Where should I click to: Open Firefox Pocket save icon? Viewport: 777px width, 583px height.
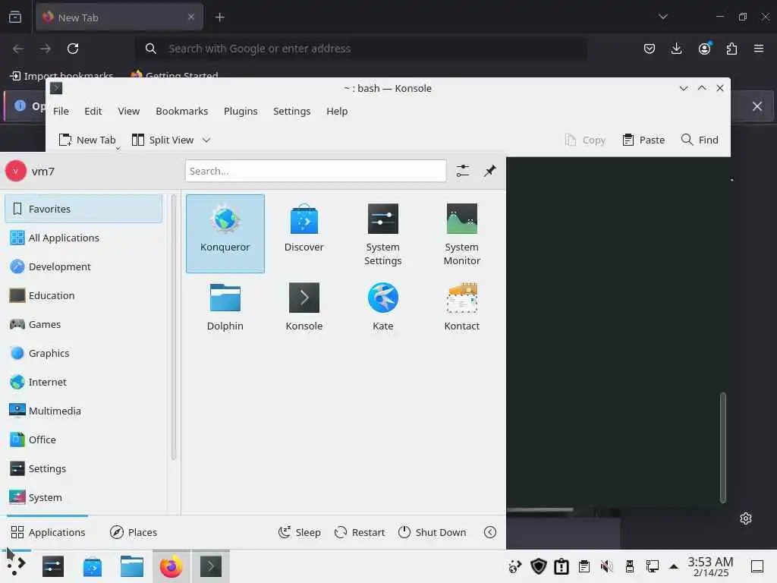(x=650, y=49)
